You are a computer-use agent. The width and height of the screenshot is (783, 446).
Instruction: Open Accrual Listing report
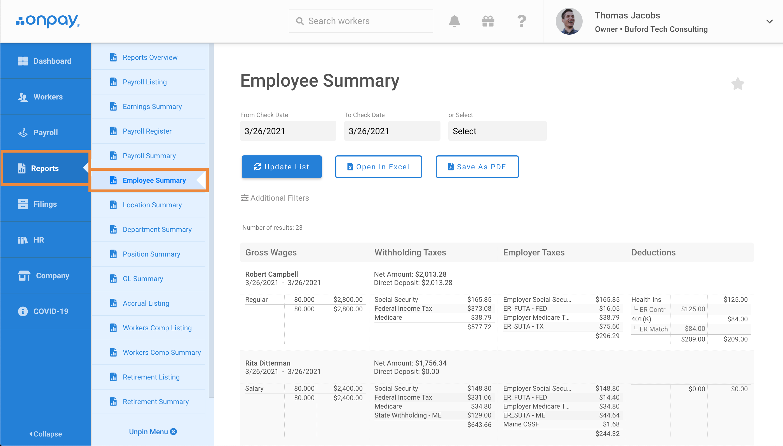click(x=148, y=303)
